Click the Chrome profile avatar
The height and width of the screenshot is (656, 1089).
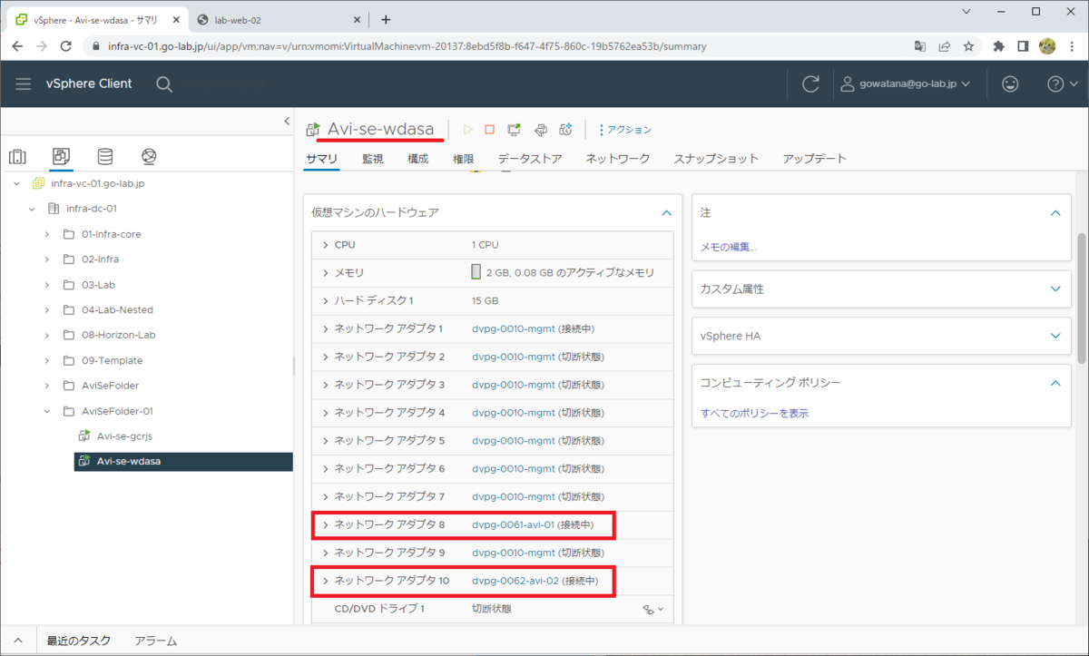pos(1046,45)
